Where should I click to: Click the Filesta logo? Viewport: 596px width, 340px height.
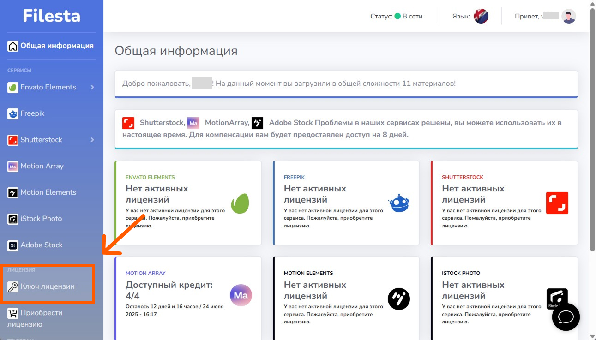(x=51, y=16)
